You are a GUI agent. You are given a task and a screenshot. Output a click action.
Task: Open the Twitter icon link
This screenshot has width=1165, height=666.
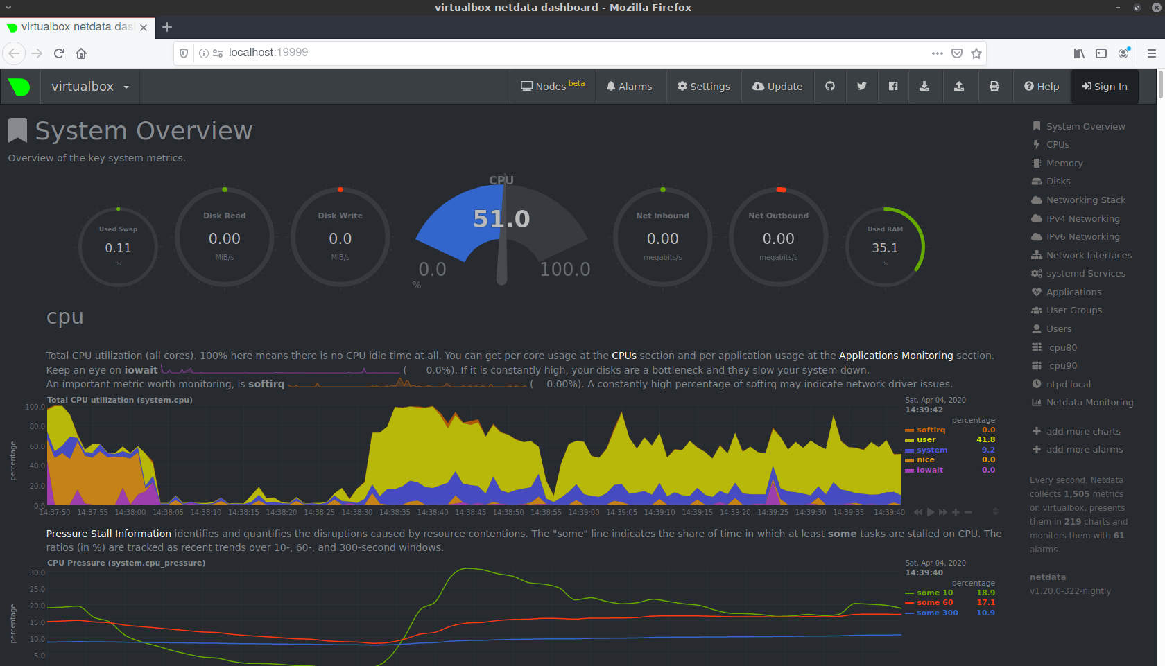(862, 87)
